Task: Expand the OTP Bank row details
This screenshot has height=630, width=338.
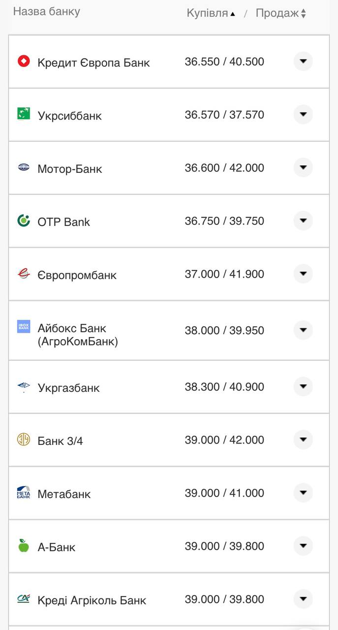Action: click(x=304, y=220)
